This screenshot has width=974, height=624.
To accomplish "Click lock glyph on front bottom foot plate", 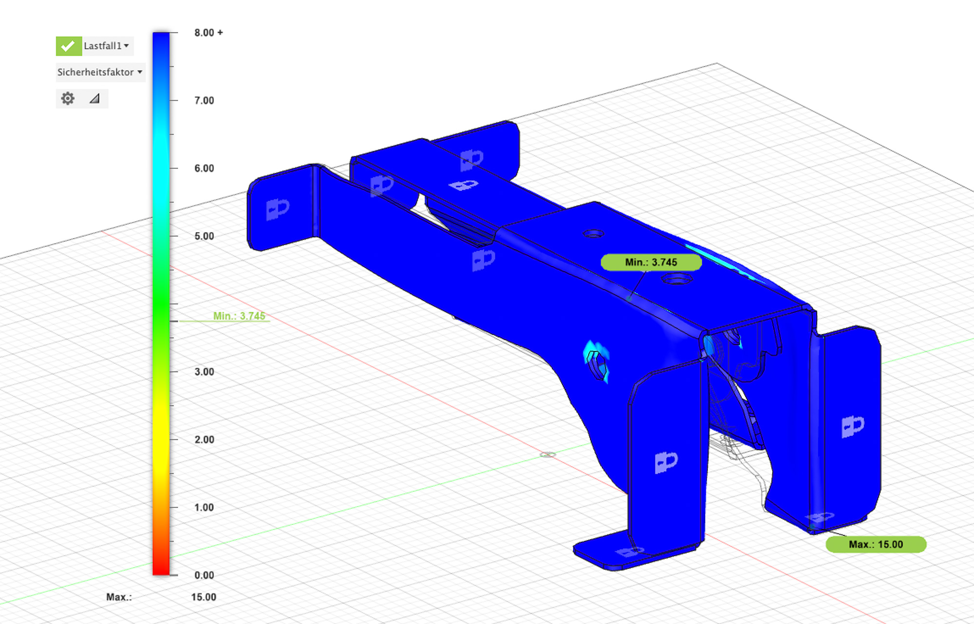I will (x=630, y=552).
